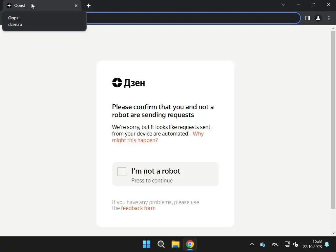Click the dzen.ru tooltip text
The height and width of the screenshot is (252, 336).
pyautogui.click(x=15, y=24)
